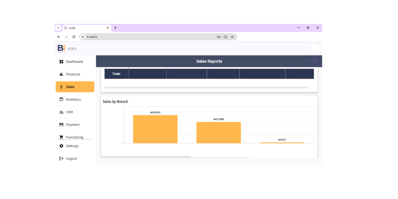Reload the page in the browser
398x199 pixels.
click(74, 37)
